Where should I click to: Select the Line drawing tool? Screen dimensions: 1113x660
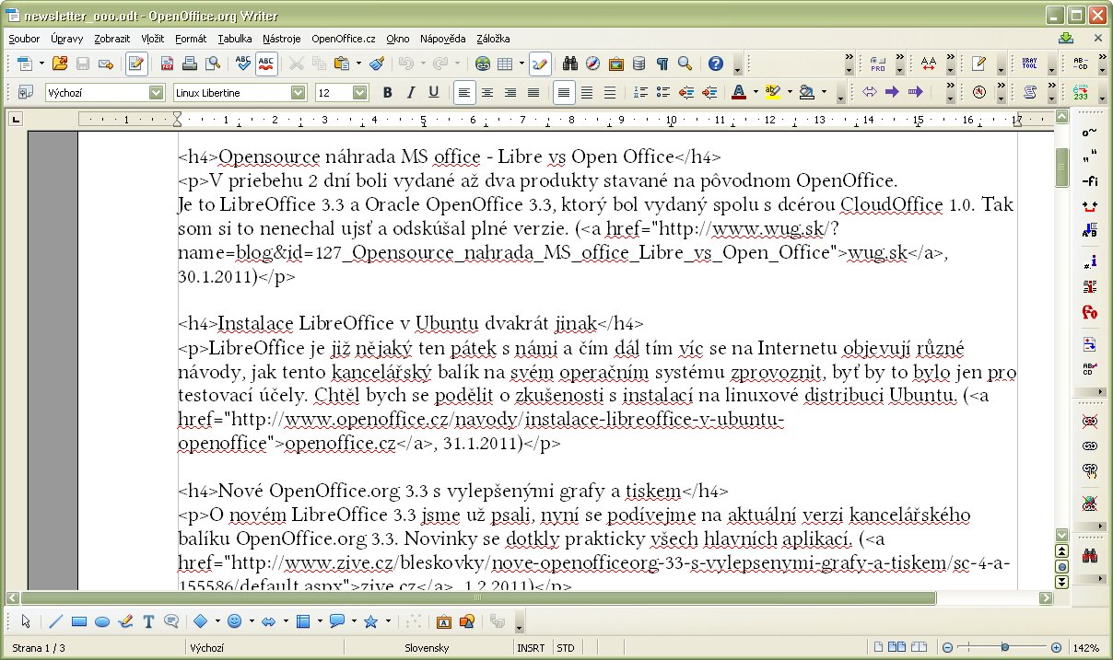(55, 621)
